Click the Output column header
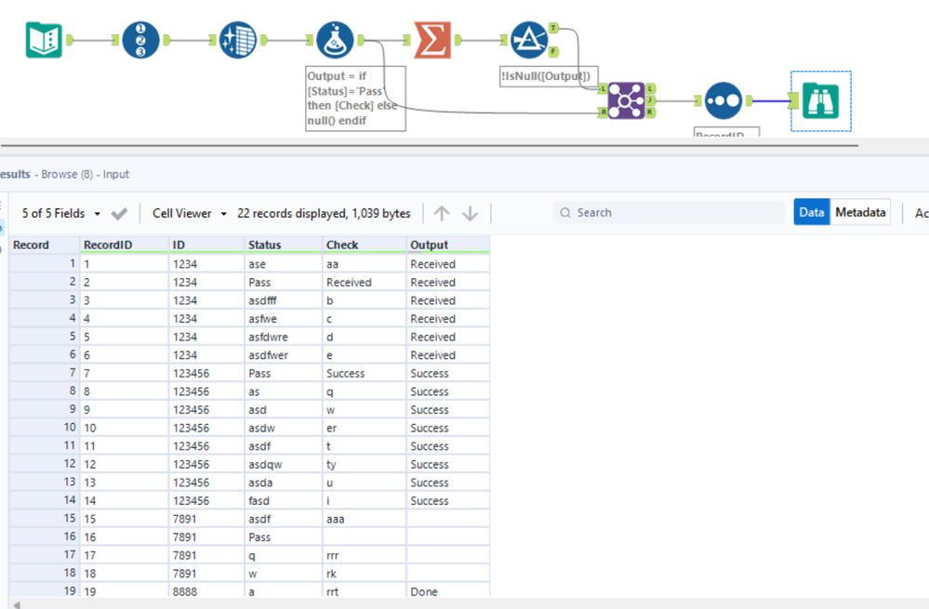929x609 pixels. [x=448, y=245]
